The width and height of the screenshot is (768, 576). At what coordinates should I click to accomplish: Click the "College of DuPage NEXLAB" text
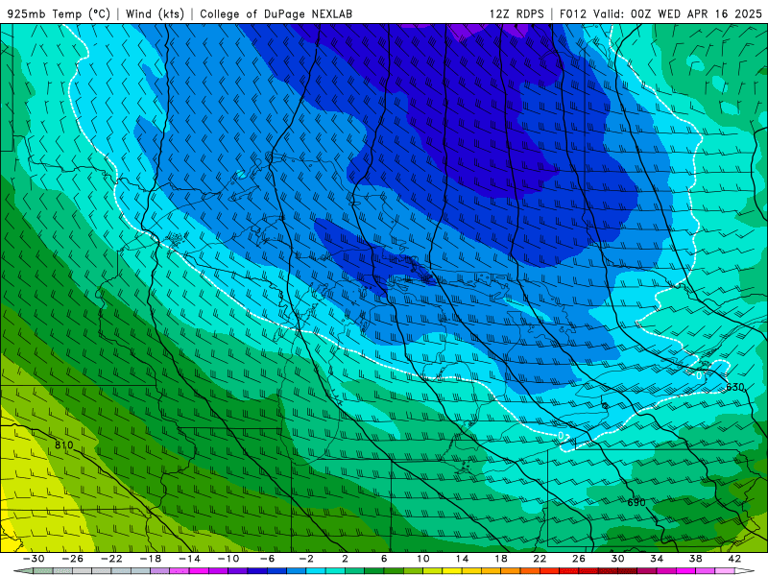[x=276, y=13]
